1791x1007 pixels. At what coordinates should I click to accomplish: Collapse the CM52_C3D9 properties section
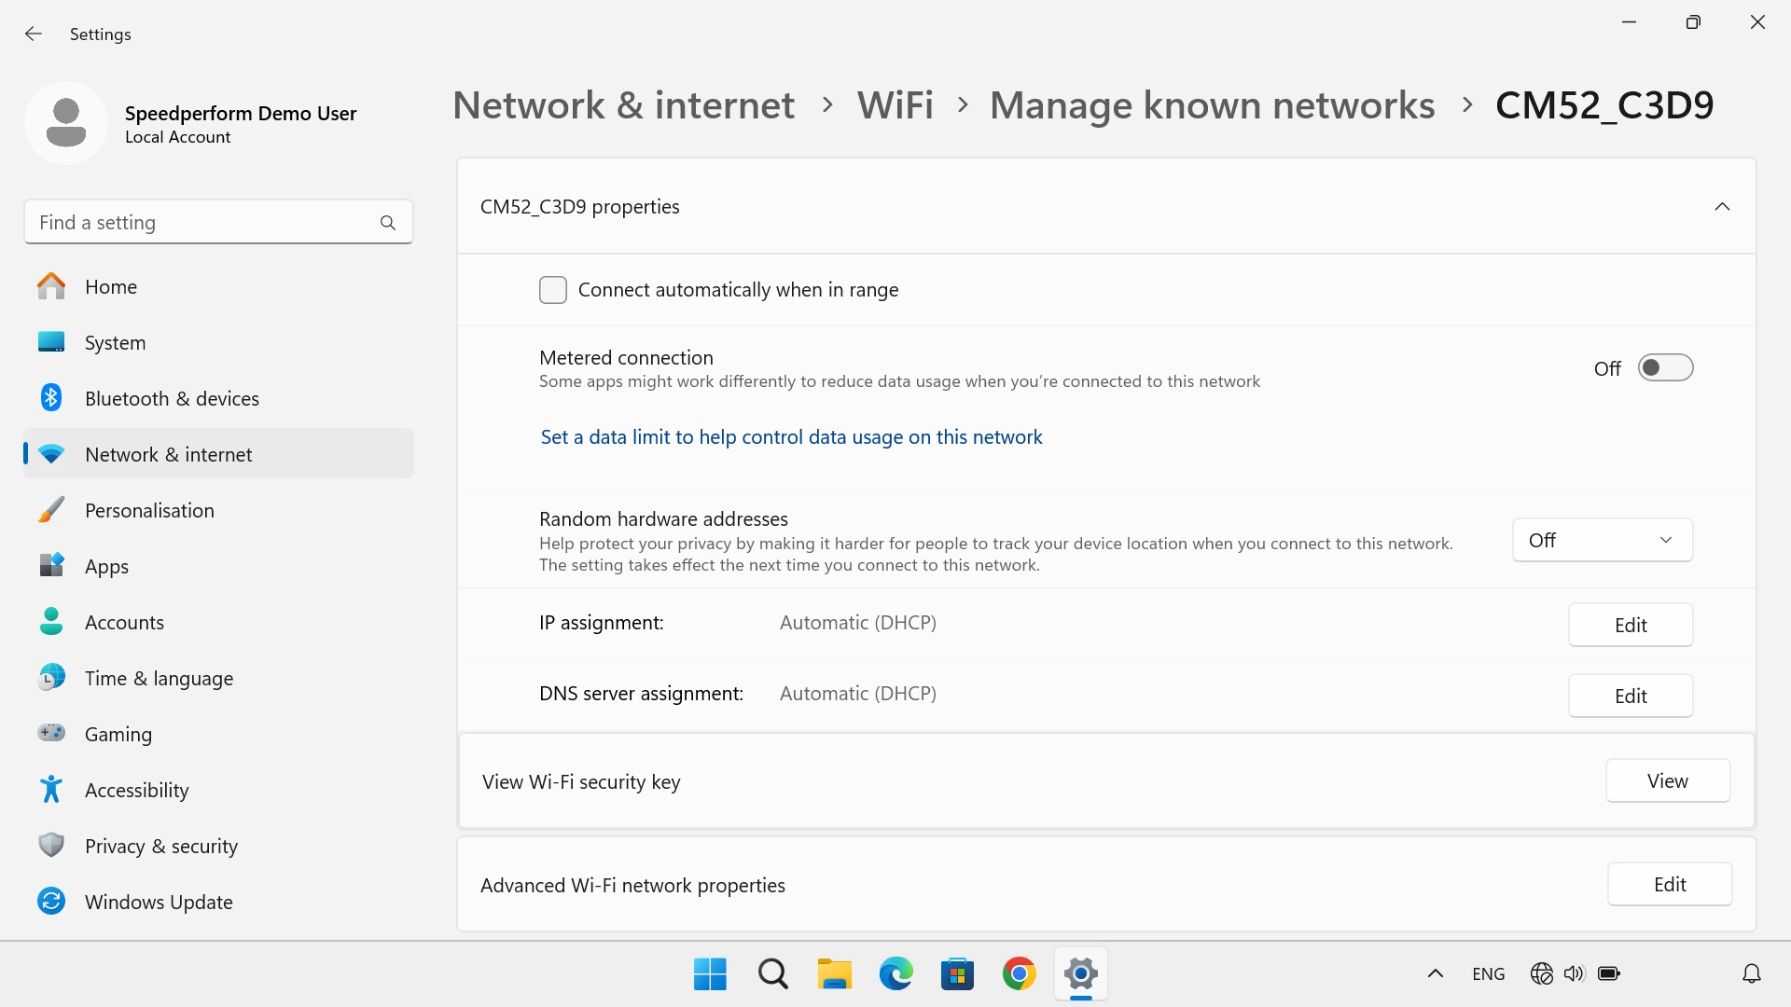(x=1722, y=207)
